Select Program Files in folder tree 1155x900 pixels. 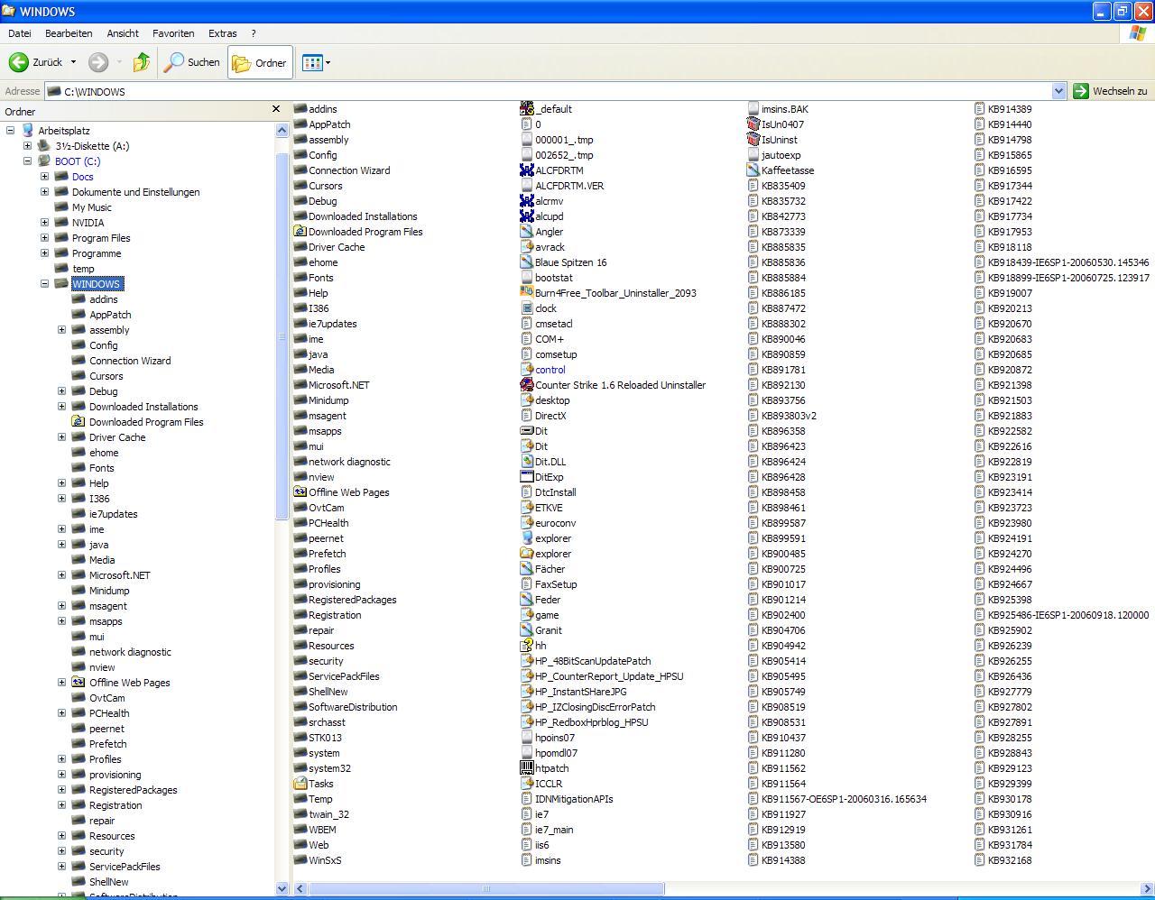pyautogui.click(x=101, y=238)
